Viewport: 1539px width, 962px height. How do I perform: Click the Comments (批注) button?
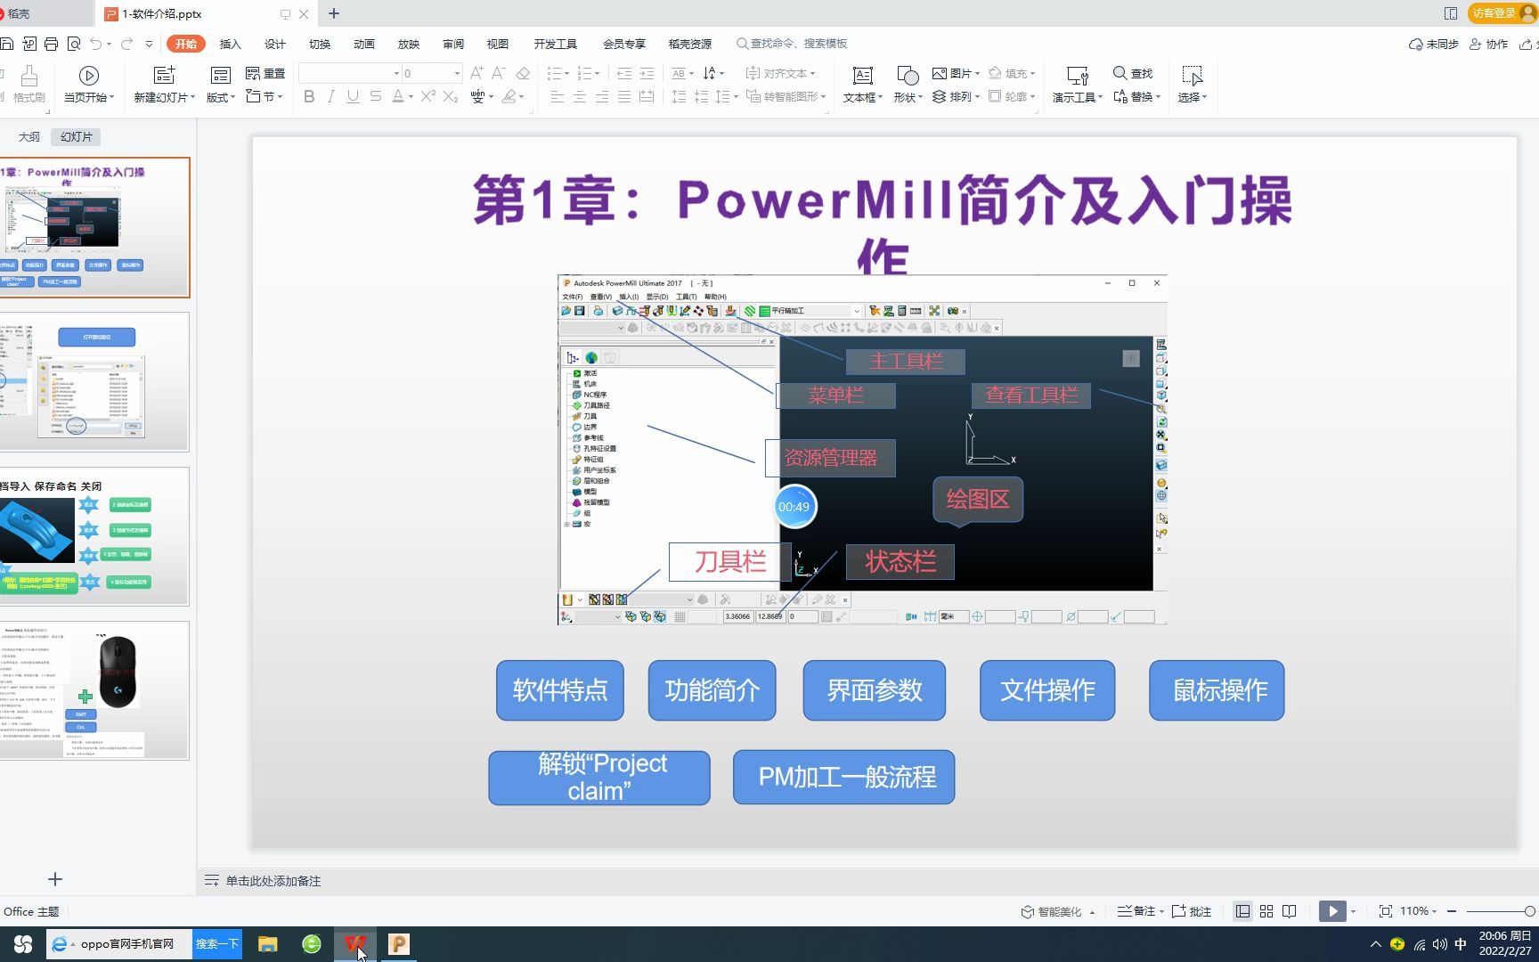(1192, 911)
